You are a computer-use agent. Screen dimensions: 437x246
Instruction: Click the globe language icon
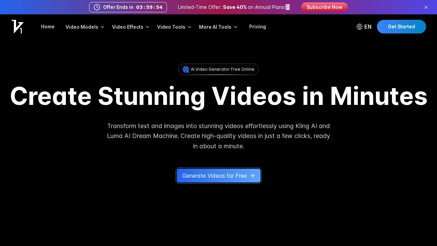[x=359, y=27]
